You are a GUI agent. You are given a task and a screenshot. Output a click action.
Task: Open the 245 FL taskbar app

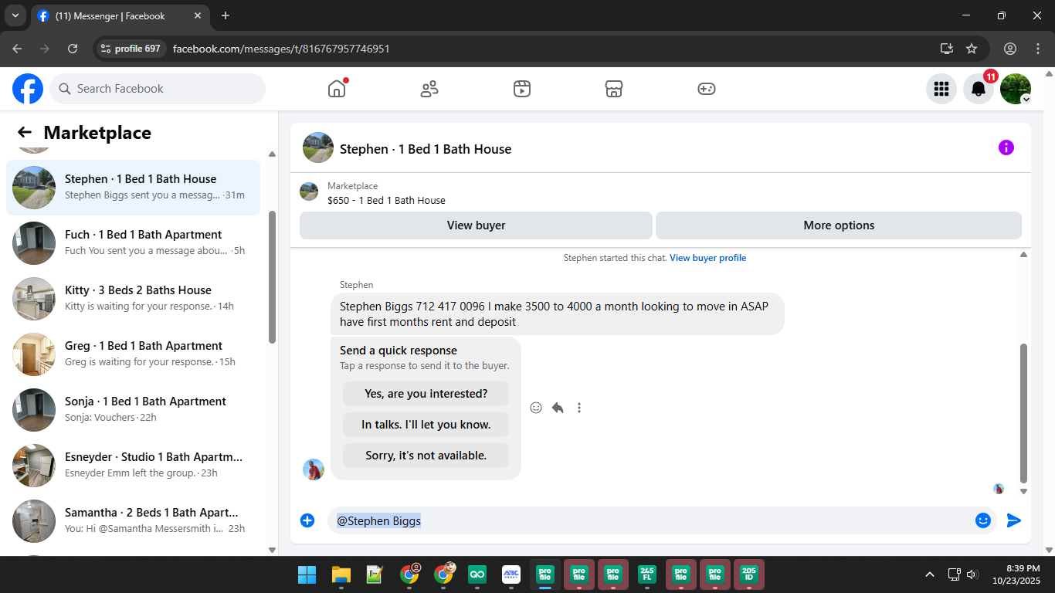(647, 574)
